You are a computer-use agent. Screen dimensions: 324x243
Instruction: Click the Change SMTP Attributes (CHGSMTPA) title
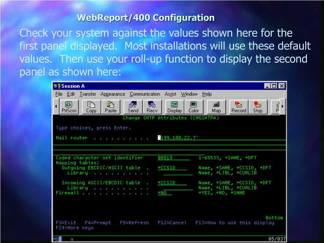pyautogui.click(x=171, y=118)
